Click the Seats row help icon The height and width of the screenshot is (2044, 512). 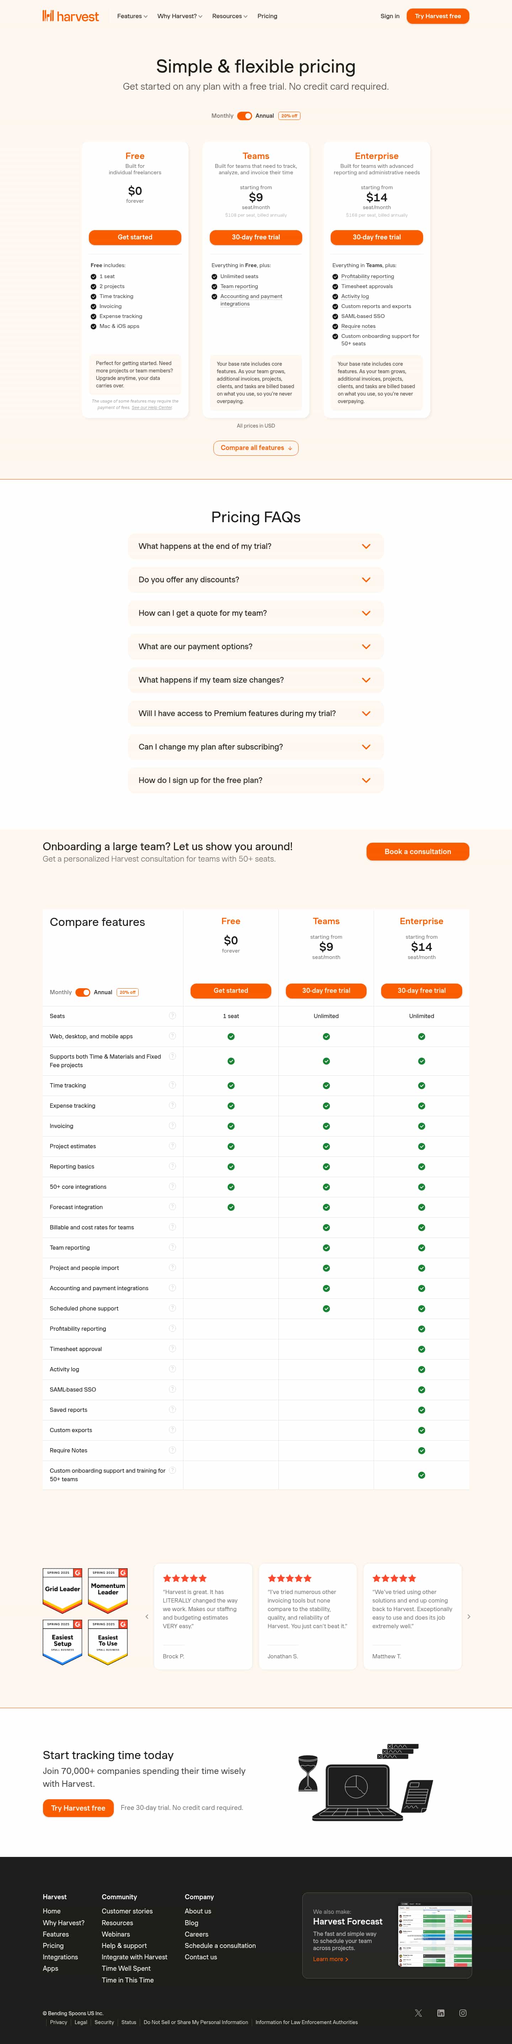(172, 1016)
